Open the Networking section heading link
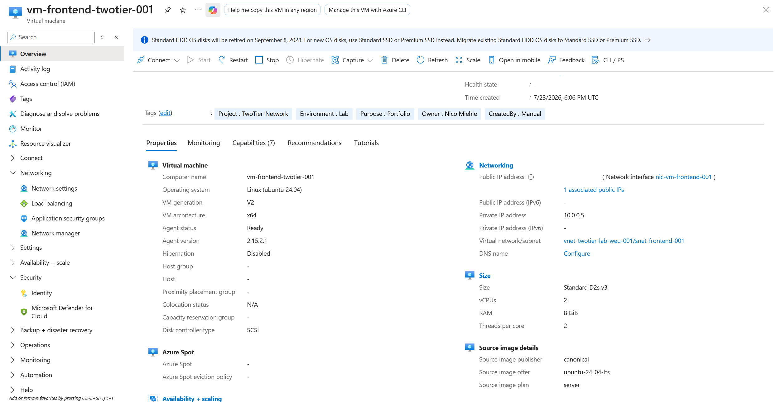This screenshot has height=402, width=780. coord(496,166)
